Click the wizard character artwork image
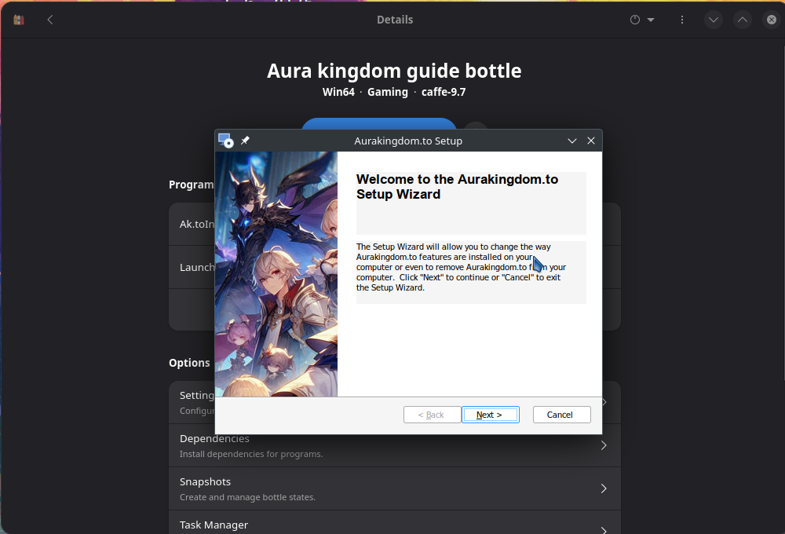The width and height of the screenshot is (785, 534). coord(276,274)
